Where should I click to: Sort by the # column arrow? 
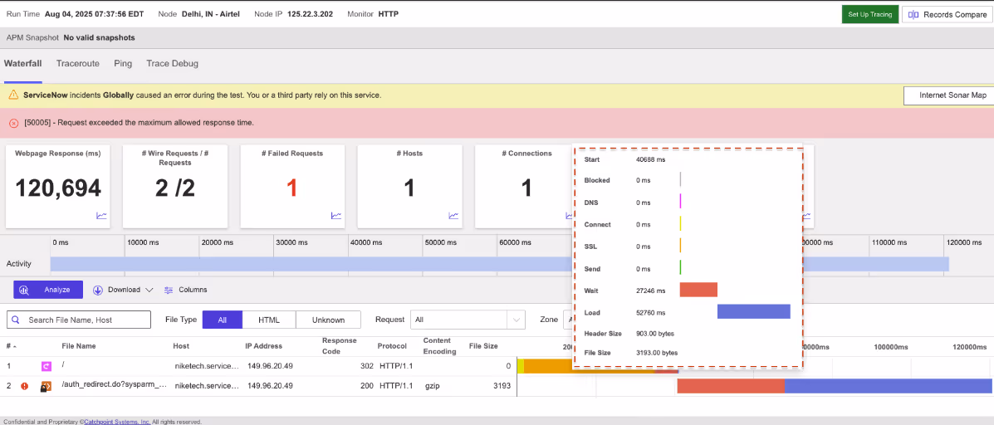(x=15, y=346)
